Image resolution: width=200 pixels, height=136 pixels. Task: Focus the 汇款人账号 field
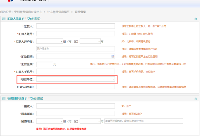(76, 34)
